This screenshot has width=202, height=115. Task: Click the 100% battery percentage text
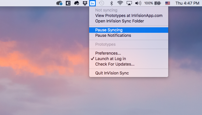149,3
